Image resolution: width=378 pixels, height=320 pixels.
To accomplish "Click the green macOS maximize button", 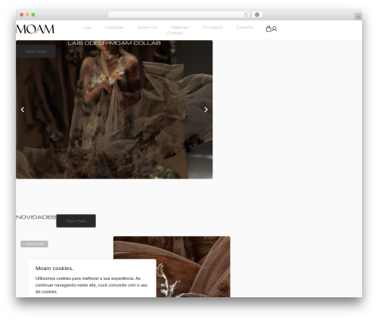I will (33, 14).
